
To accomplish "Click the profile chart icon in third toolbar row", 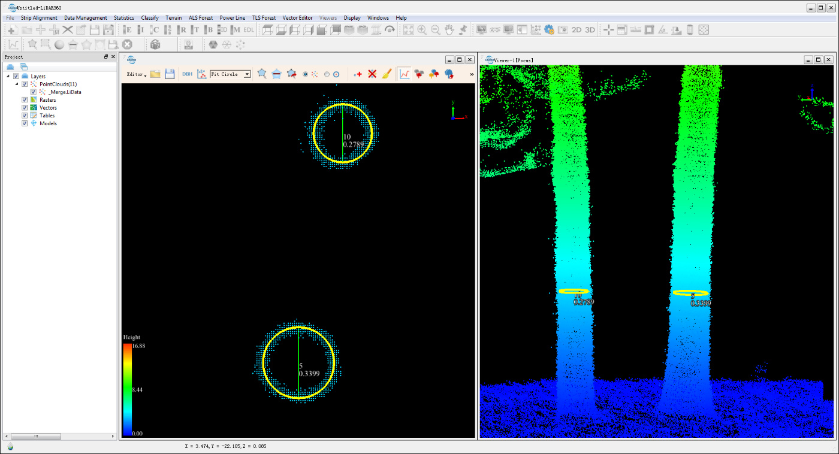I will (13, 44).
